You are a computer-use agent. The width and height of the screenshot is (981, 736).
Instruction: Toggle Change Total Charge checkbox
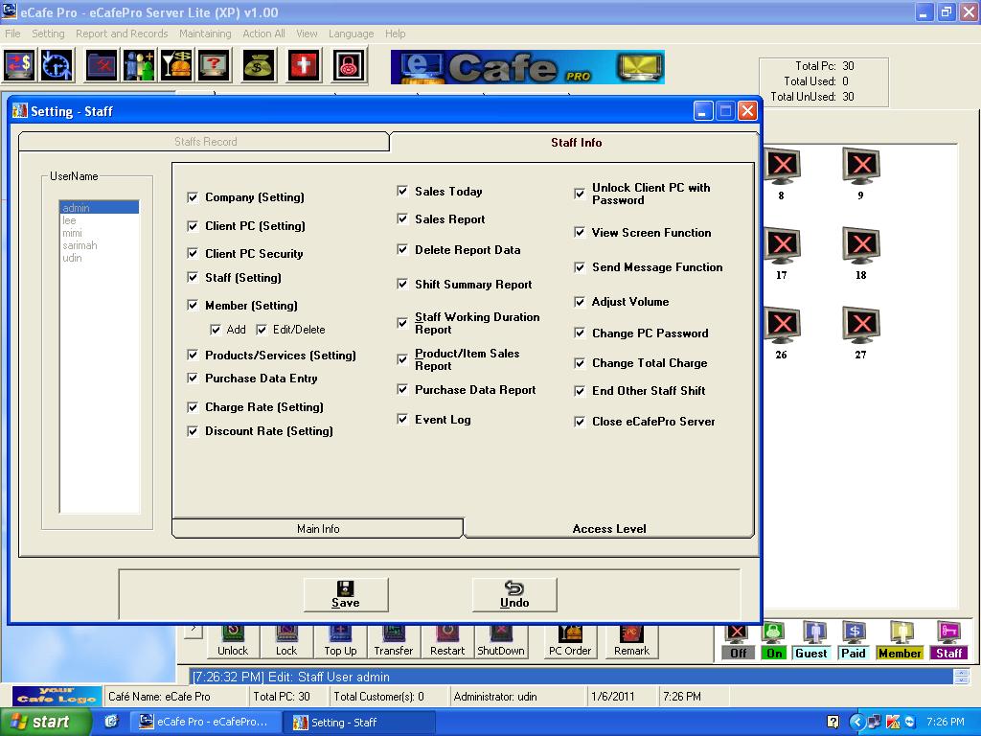580,363
